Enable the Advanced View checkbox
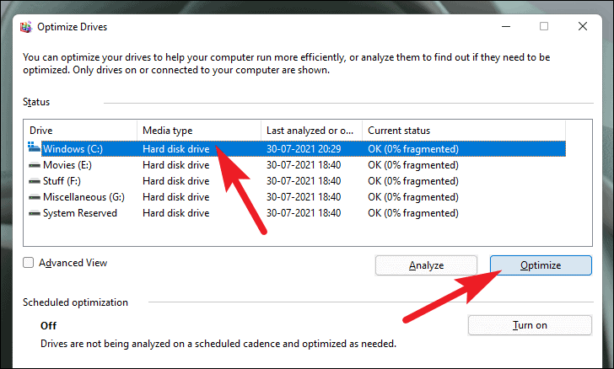 (30, 263)
